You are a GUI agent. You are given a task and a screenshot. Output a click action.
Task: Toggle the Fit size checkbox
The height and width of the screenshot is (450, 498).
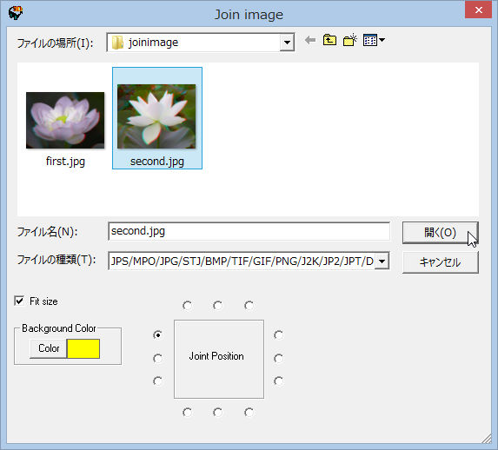[x=19, y=301]
